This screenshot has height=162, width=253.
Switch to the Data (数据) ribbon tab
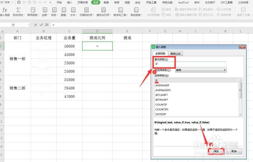pyautogui.click(x=106, y=2)
